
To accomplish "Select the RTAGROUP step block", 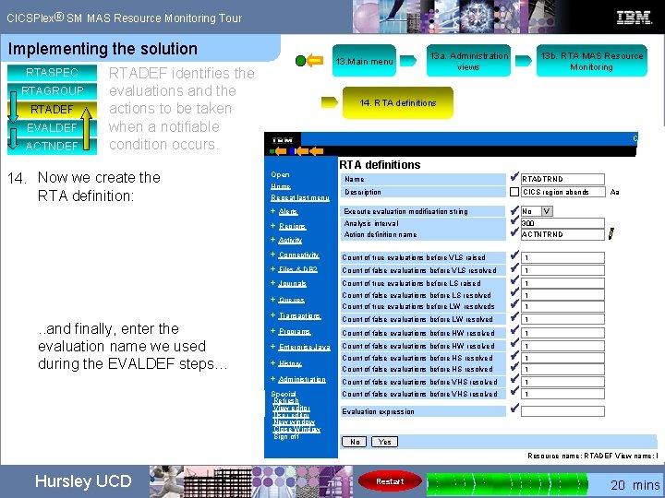I will coord(52,90).
